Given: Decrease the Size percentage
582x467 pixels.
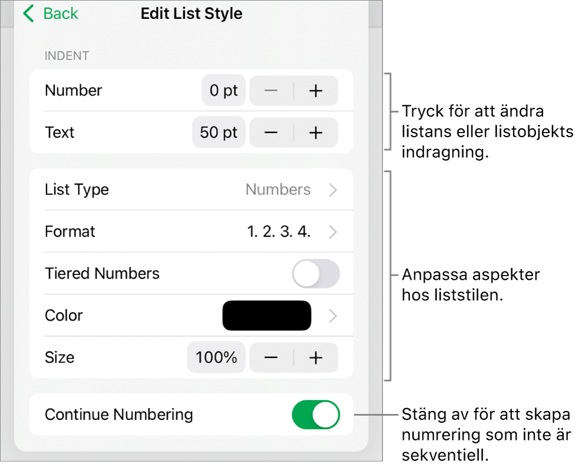Looking at the screenshot, I should click(x=272, y=357).
